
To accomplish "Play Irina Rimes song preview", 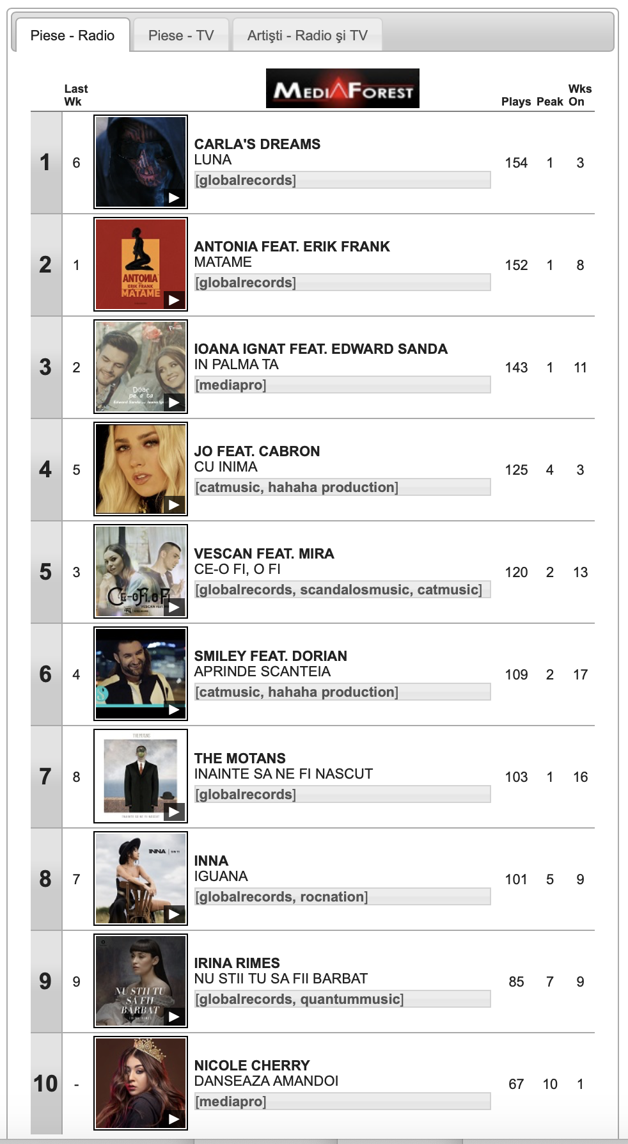I will pos(174,1017).
